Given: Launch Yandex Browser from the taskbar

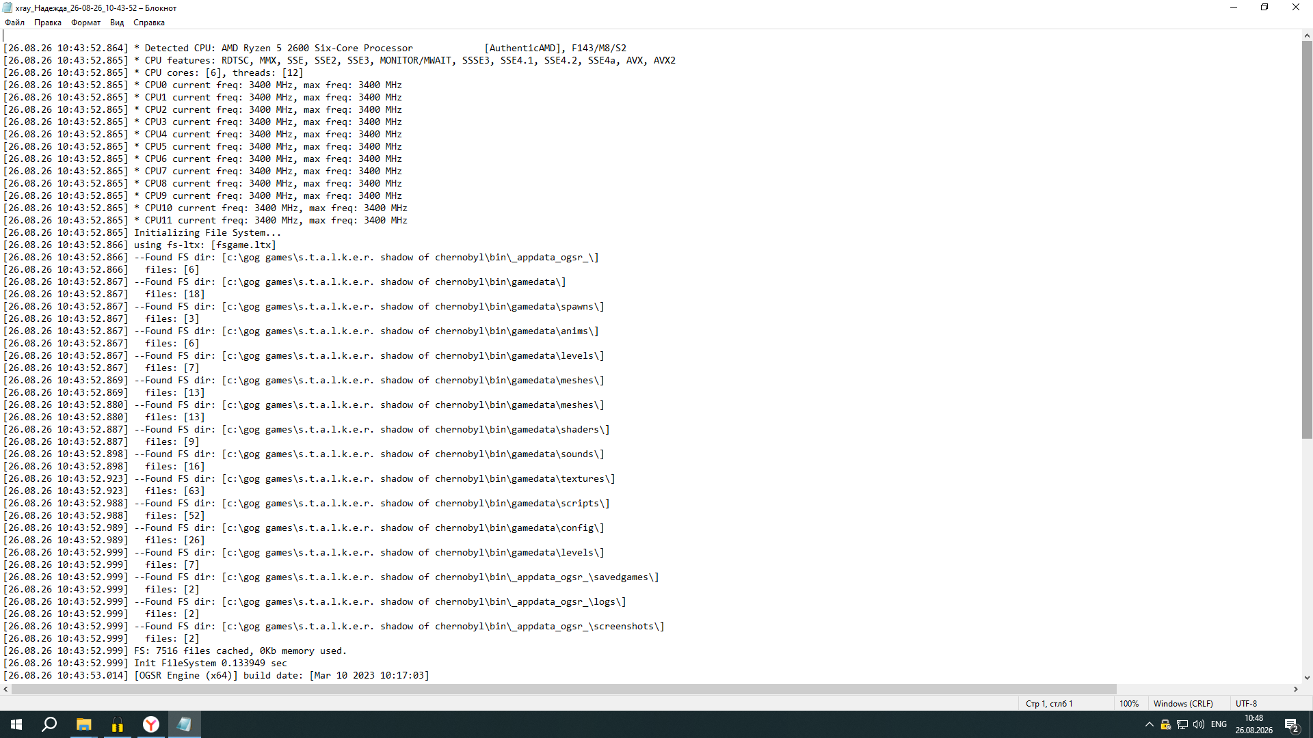Looking at the screenshot, I should (151, 724).
